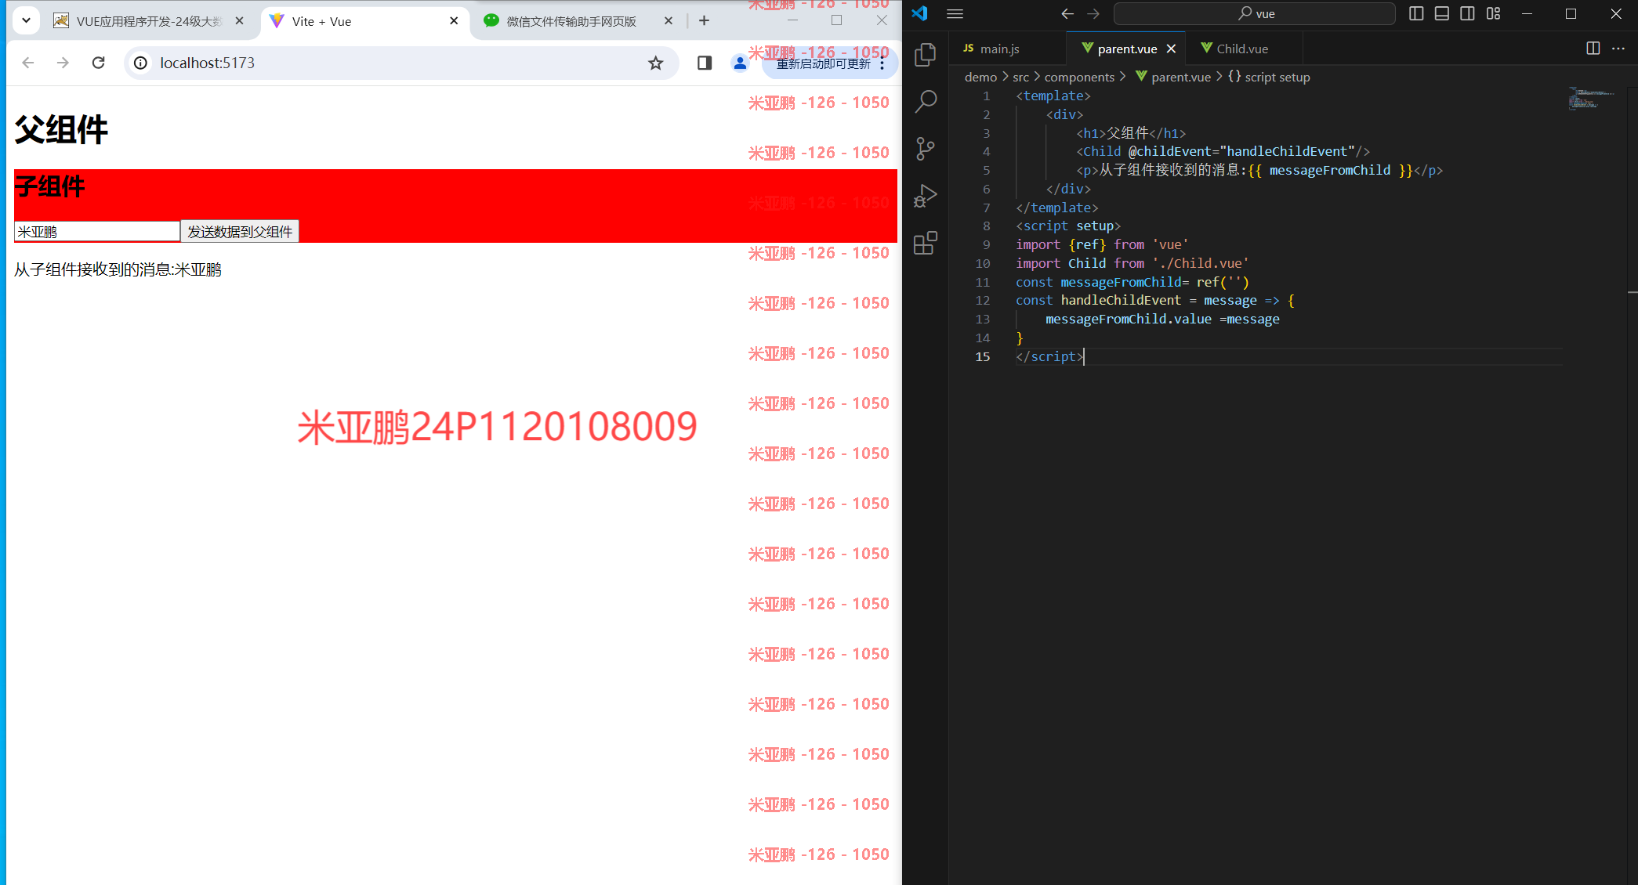Open the VS Code Explorer panel
This screenshot has width=1638, height=885.
coord(926,54)
